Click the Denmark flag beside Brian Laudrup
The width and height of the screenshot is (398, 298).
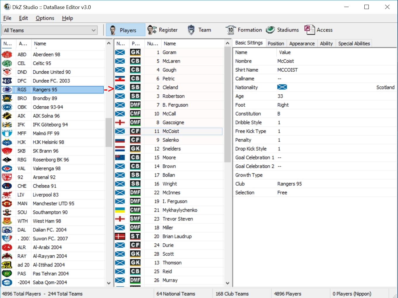point(120,236)
